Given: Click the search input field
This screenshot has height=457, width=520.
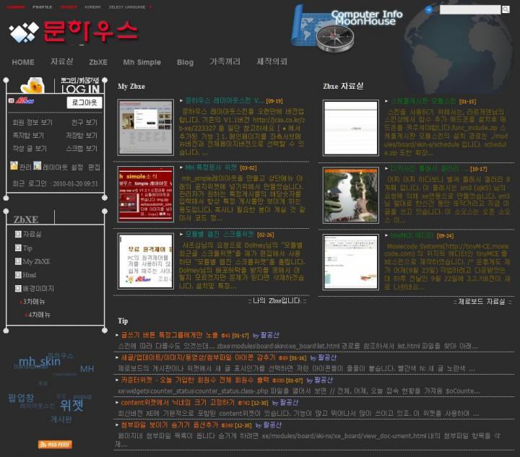Looking at the screenshot, I should (x=470, y=9).
